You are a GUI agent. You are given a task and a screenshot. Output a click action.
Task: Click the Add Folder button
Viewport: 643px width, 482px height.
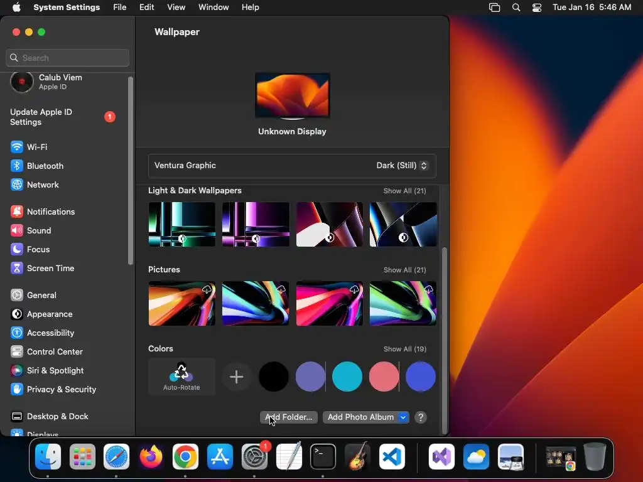coord(289,417)
